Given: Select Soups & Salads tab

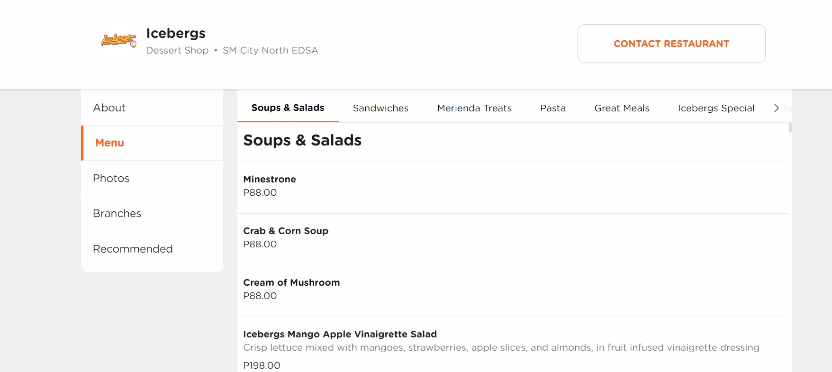Looking at the screenshot, I should [x=288, y=108].
